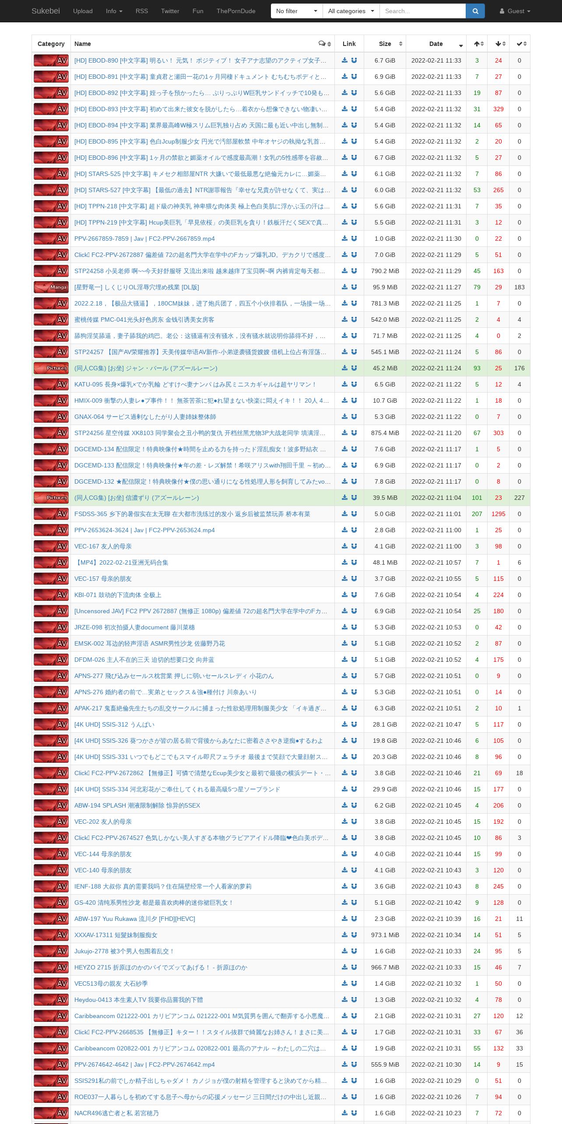This screenshot has width=562, height=1124.
Task: Click completed count 227
Action: coord(520,498)
